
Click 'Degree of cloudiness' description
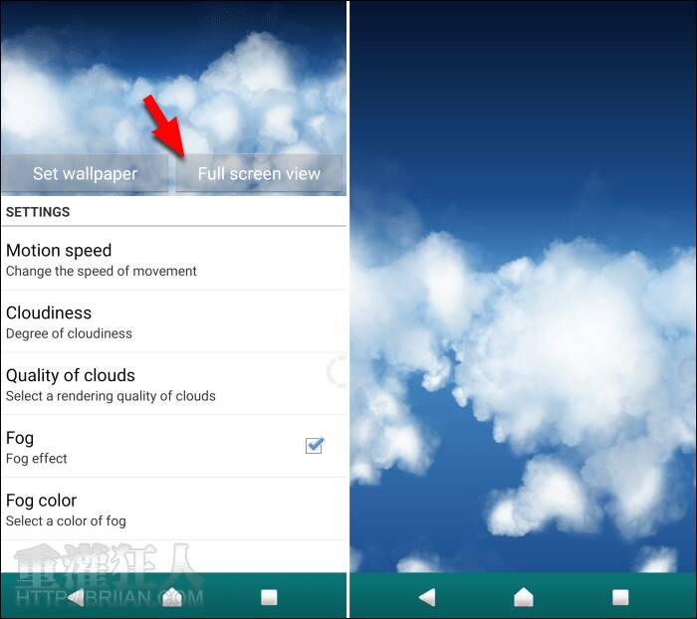(x=69, y=333)
